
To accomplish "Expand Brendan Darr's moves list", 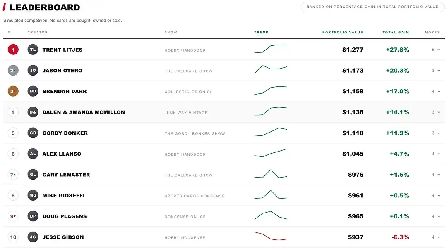I will coord(436,91).
